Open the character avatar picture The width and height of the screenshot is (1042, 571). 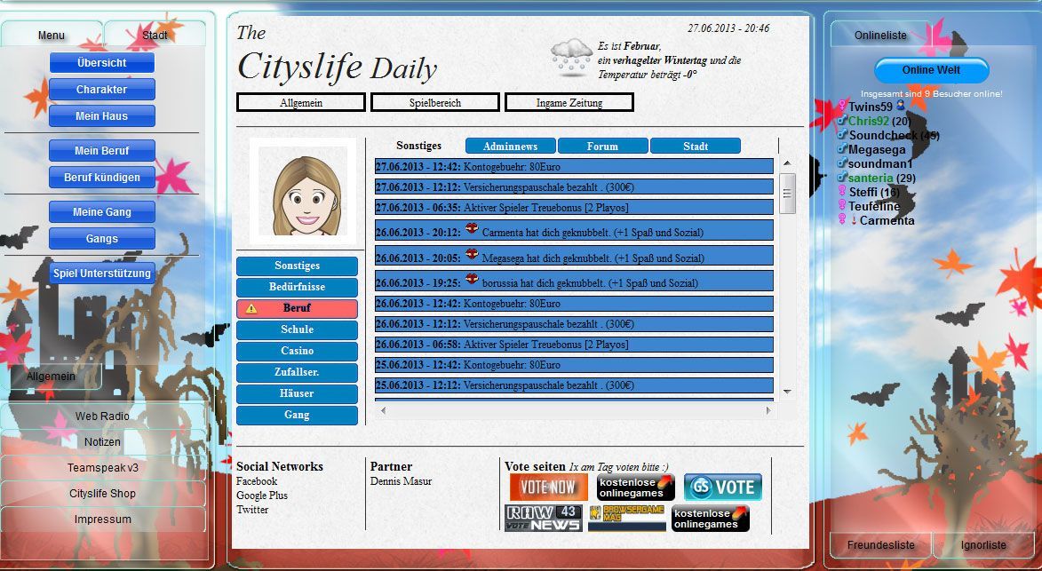point(303,191)
